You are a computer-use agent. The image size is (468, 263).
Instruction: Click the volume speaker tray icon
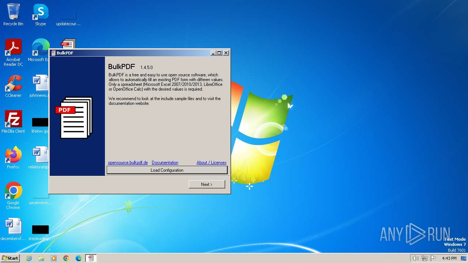[415, 258]
